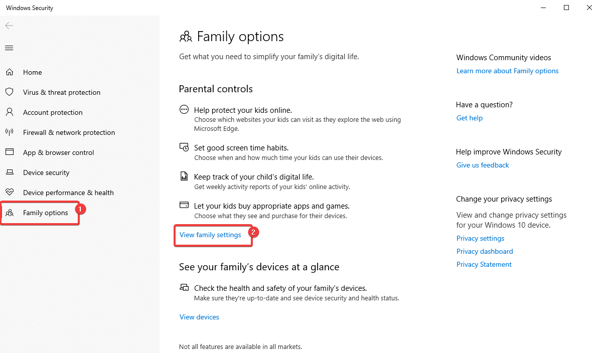The height and width of the screenshot is (353, 600).
Task: Click the back arrow navigation button
Action: [x=9, y=26]
